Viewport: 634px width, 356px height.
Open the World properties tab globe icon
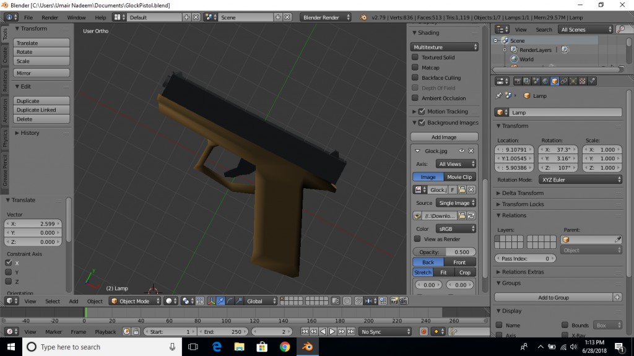click(545, 81)
